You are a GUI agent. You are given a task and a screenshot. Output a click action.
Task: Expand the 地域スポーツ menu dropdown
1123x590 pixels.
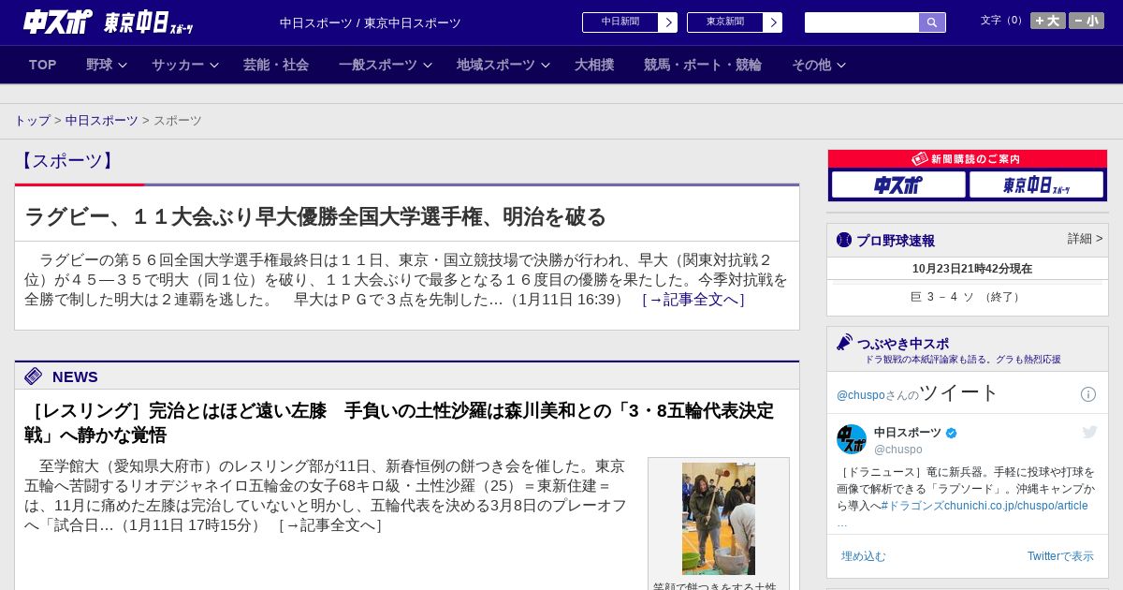[503, 65]
